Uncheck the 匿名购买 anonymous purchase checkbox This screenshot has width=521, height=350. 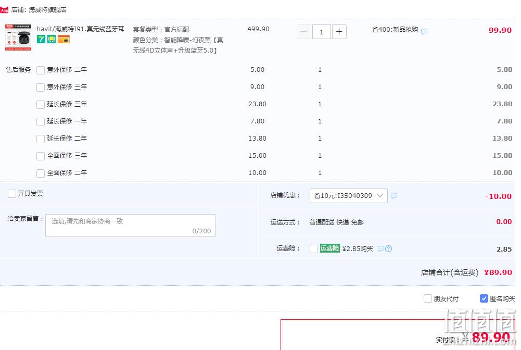pos(484,298)
